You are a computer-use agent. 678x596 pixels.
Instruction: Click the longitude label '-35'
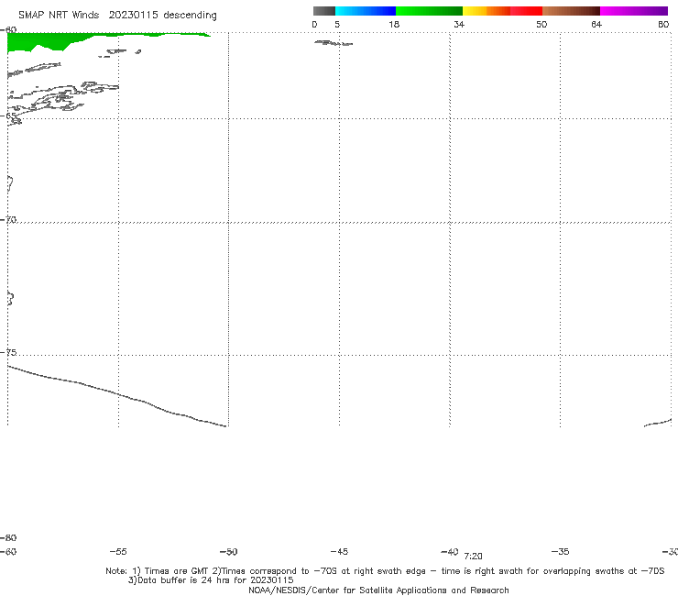click(x=561, y=551)
